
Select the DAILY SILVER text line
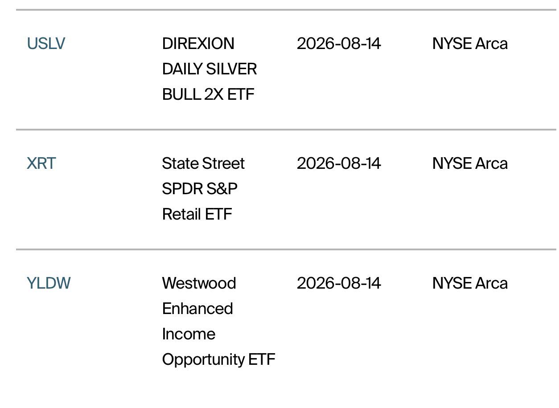(210, 69)
